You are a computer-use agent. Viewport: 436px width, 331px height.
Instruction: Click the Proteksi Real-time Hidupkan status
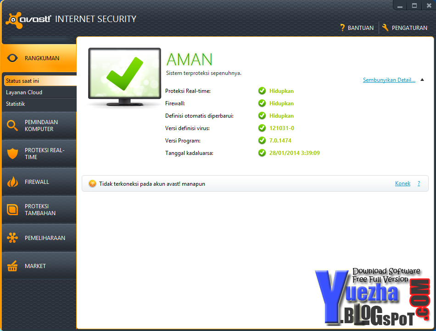point(281,91)
